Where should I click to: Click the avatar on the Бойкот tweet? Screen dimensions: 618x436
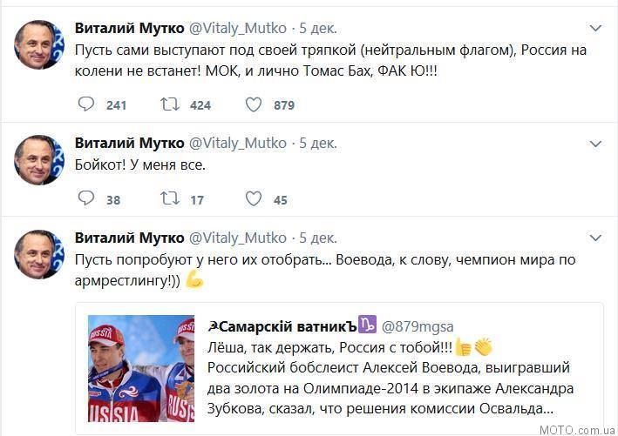click(39, 160)
